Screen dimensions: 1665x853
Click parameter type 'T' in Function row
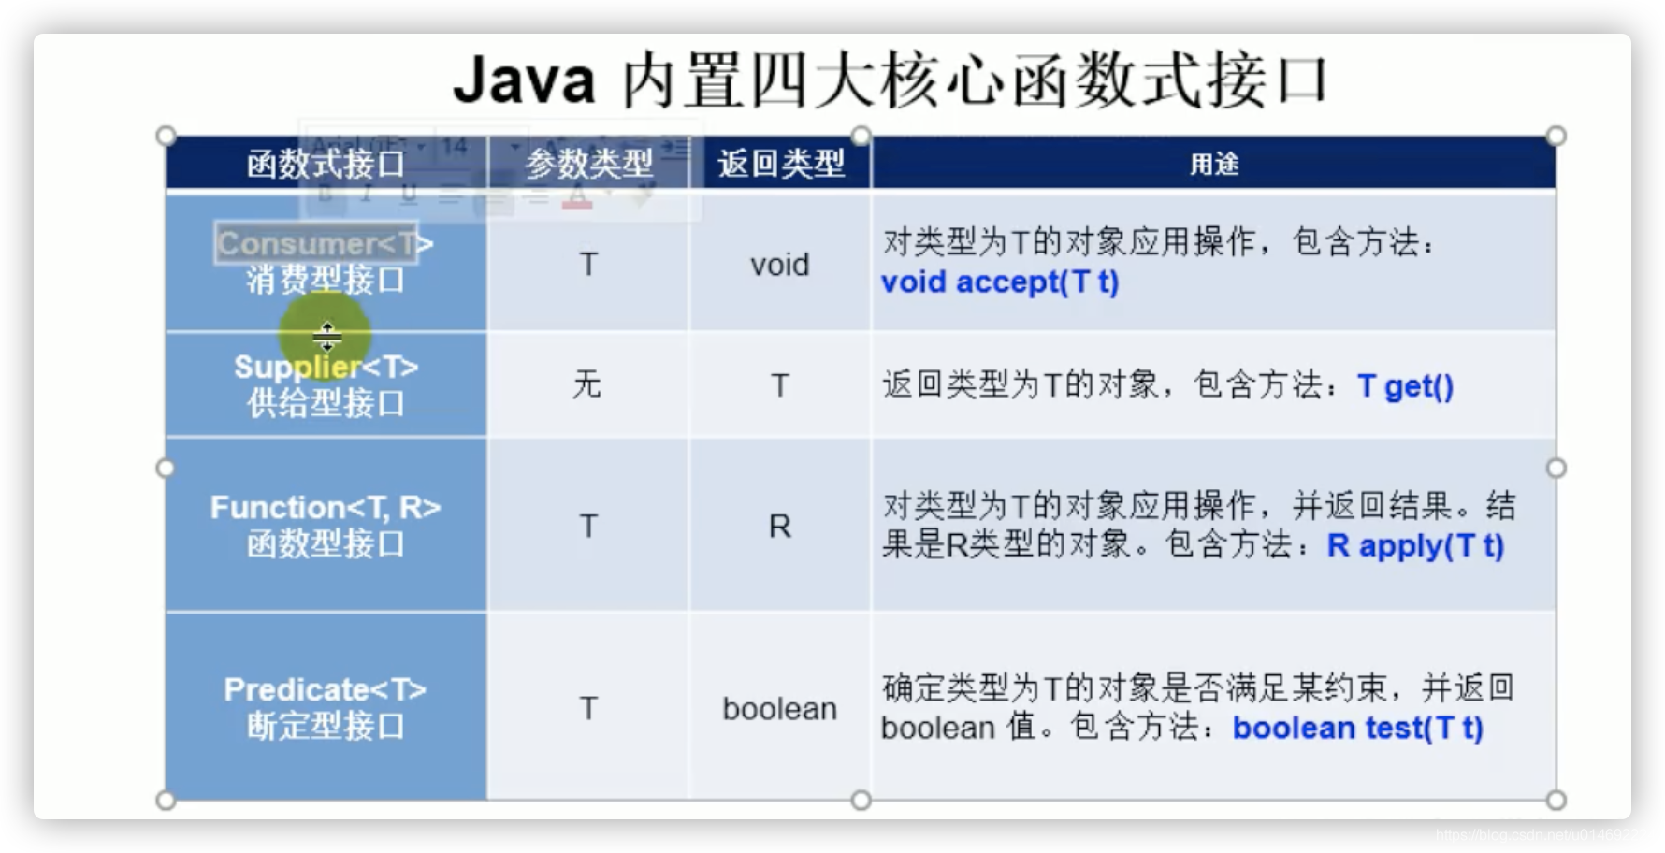pyautogui.click(x=588, y=526)
